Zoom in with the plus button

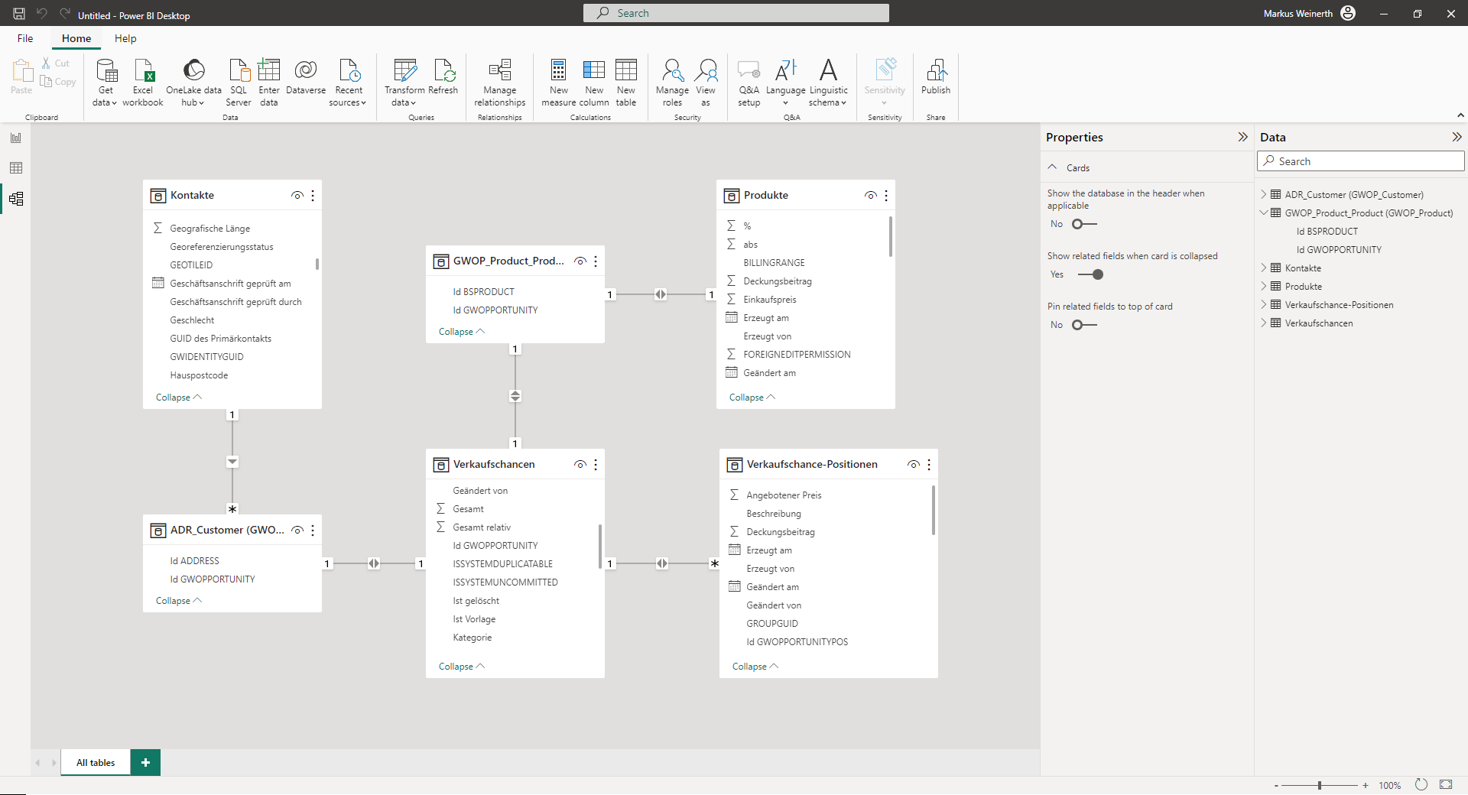click(1366, 785)
